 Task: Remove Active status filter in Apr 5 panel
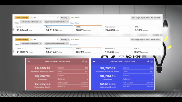(x=40, y=22)
